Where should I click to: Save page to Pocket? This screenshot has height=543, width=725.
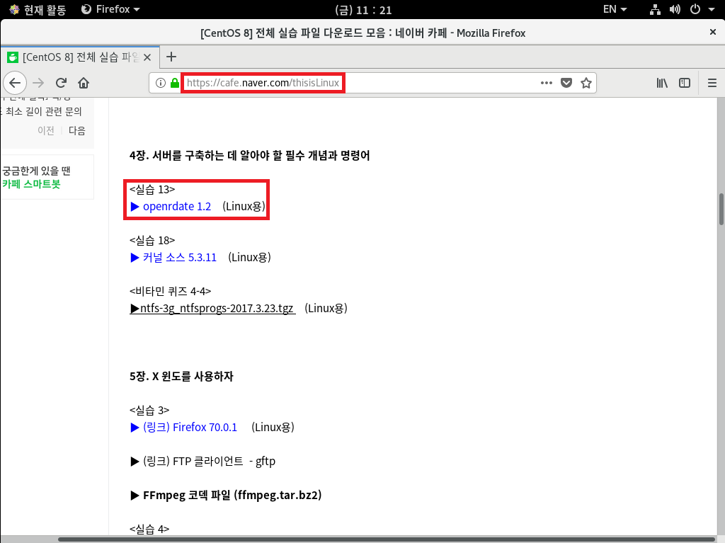click(x=566, y=83)
